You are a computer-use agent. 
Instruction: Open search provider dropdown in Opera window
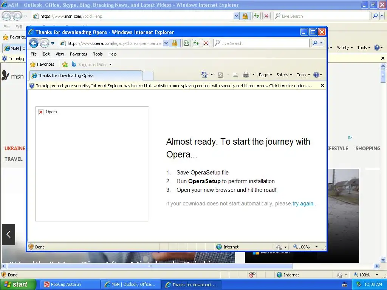(x=321, y=43)
